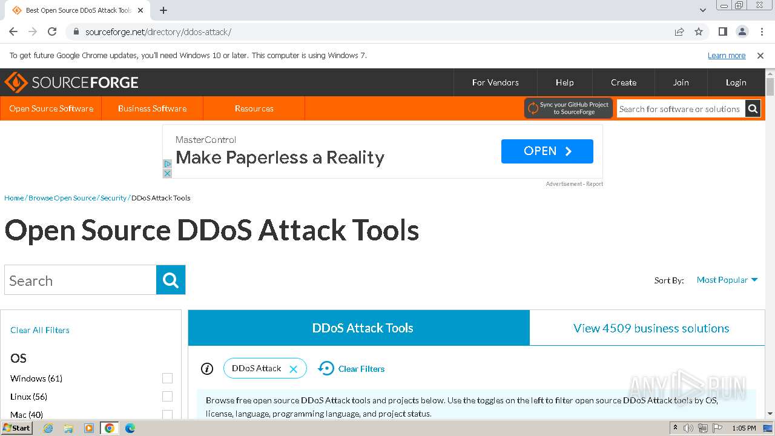Open a new browser tab
The width and height of the screenshot is (775, 436).
[163, 10]
